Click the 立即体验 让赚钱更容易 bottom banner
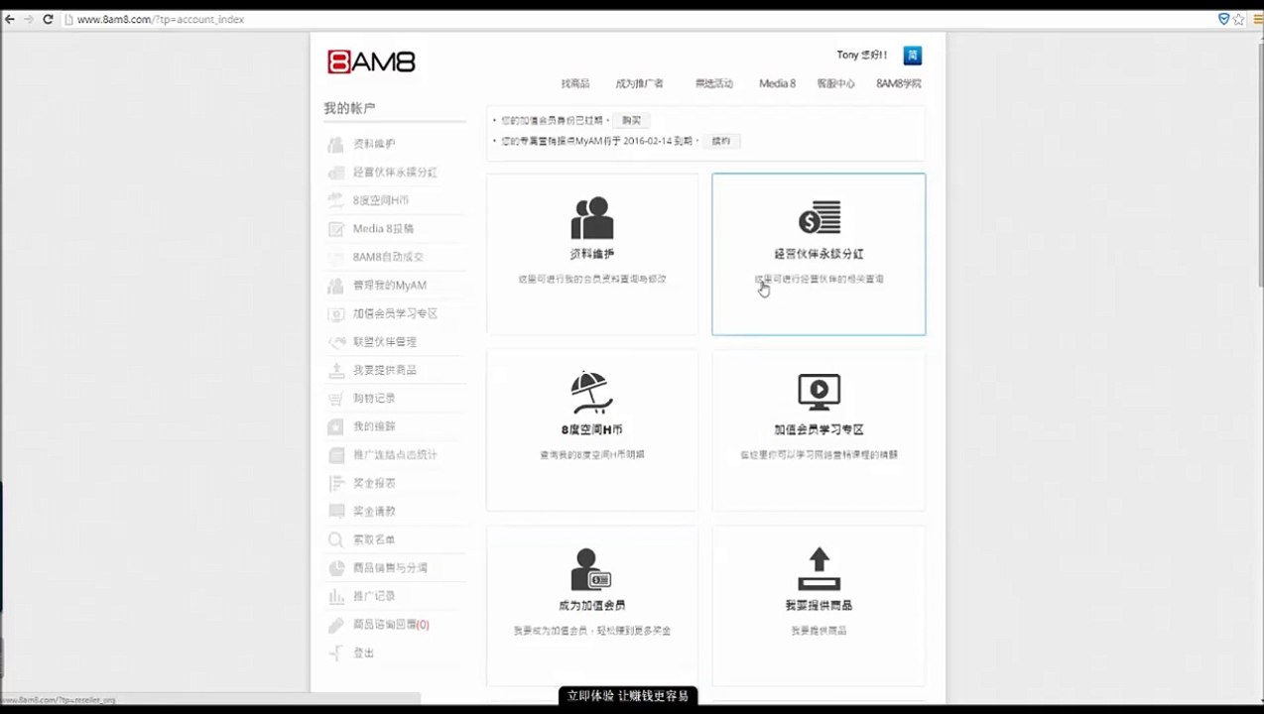Screen dimensions: 1264x714 [627, 696]
